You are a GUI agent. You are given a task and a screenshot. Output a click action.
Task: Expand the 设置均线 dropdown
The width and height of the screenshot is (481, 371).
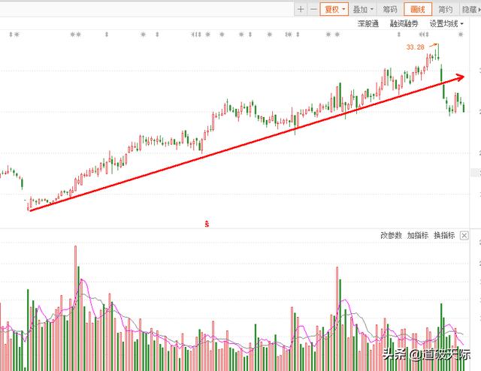[446, 23]
